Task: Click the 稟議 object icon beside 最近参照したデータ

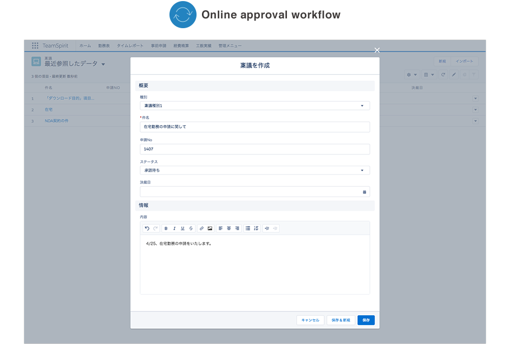Action: [x=36, y=61]
